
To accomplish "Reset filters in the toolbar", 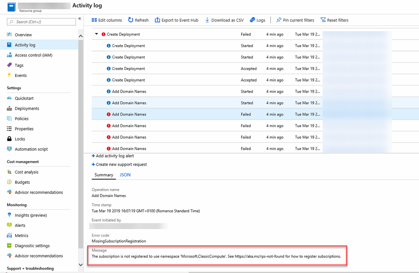I will coord(334,20).
